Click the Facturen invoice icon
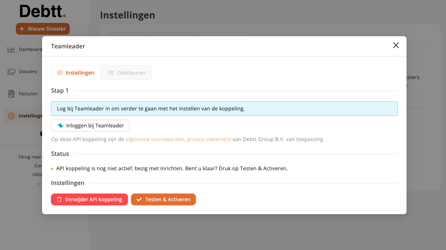The image size is (446, 250). (11, 94)
